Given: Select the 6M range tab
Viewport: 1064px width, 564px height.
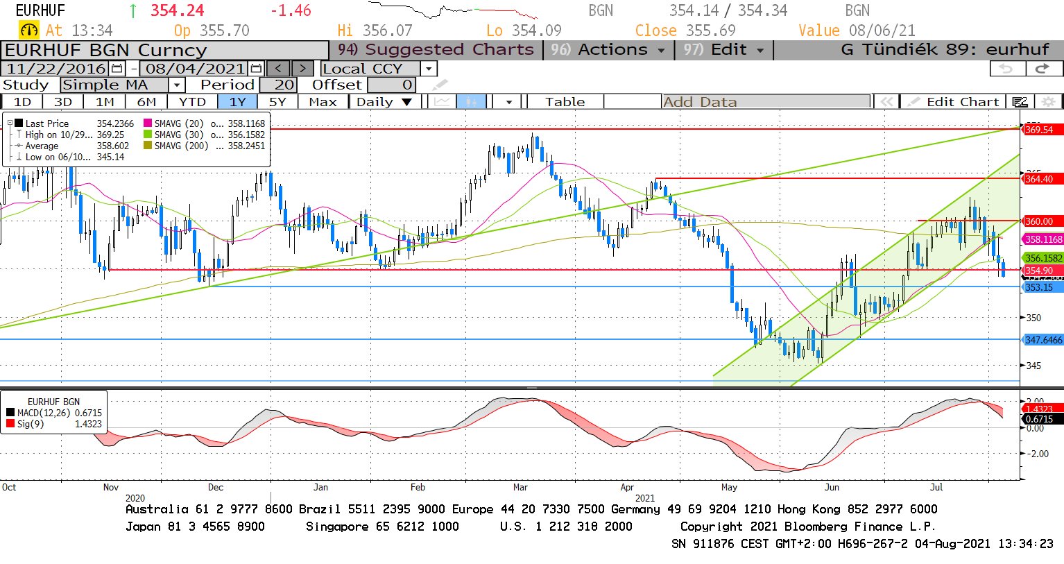Looking at the screenshot, I should click(146, 102).
